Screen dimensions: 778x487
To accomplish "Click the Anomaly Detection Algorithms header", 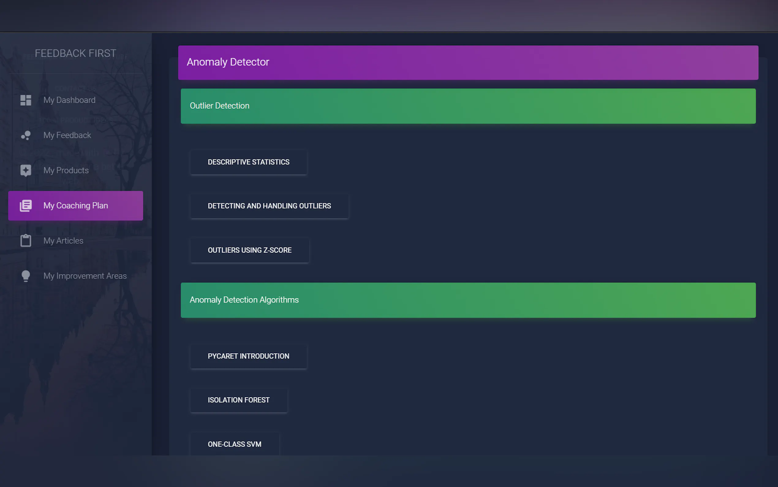I will [x=468, y=300].
